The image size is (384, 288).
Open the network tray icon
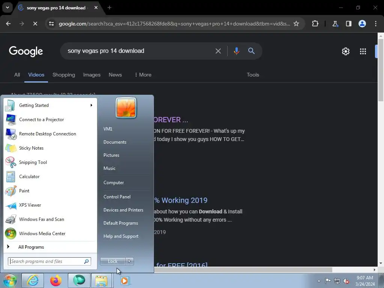[x=337, y=281]
